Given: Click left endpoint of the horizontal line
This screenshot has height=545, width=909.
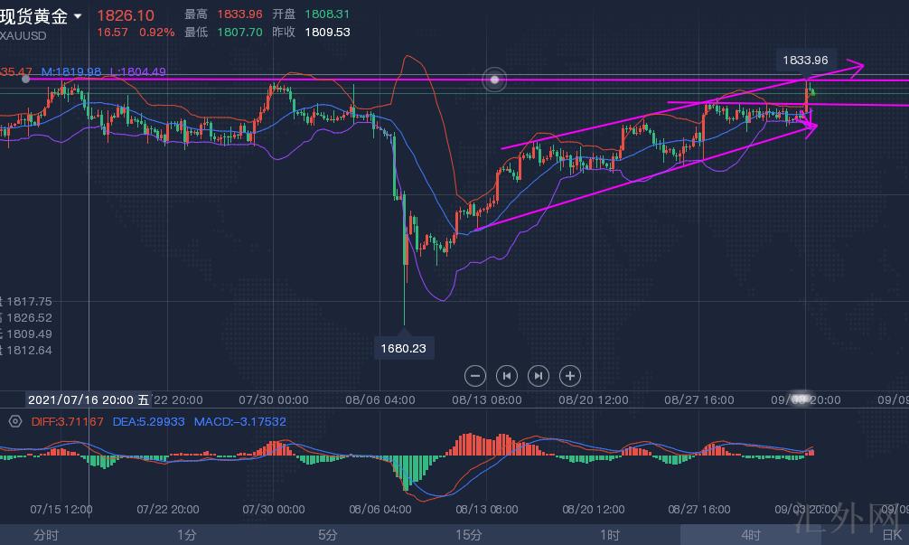Looking at the screenshot, I should 25,79.
